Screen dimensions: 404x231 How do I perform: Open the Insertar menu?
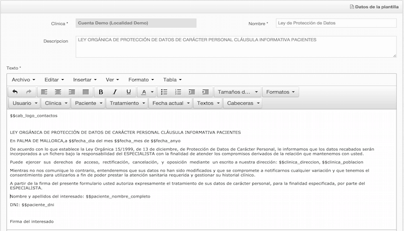point(84,80)
